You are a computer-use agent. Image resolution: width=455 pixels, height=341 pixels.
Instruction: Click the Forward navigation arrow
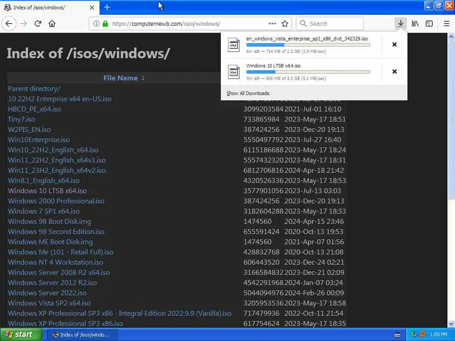pos(24,24)
